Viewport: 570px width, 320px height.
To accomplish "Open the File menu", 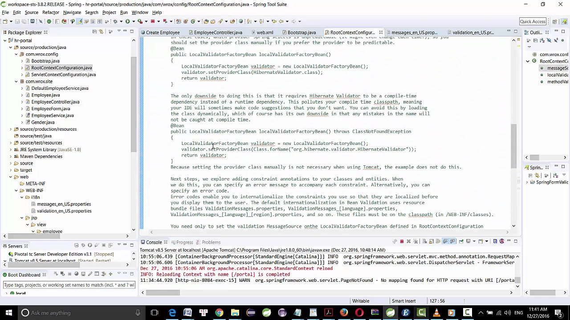I will point(5,12).
